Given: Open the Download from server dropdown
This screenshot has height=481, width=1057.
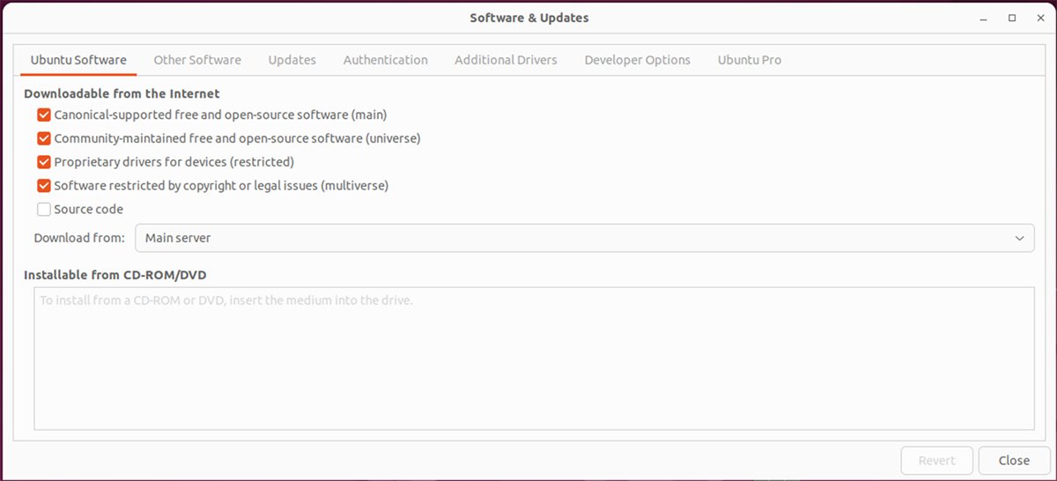Looking at the screenshot, I should pyautogui.click(x=583, y=238).
